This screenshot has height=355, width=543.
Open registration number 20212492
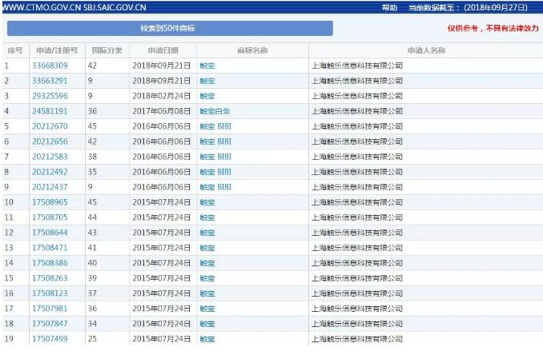(x=50, y=172)
